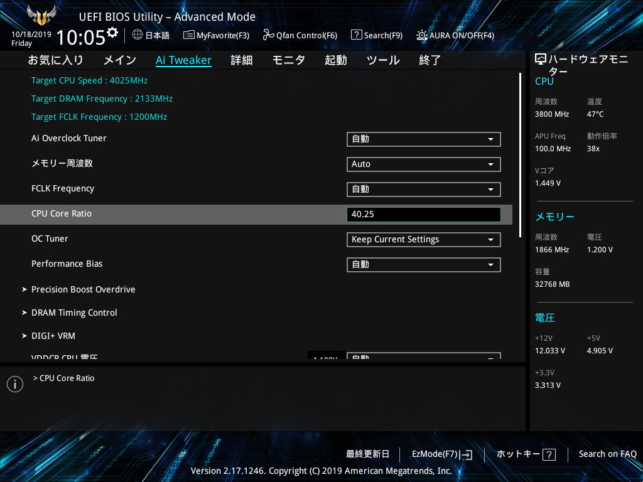Click the settings list vertical scrollbar
The height and width of the screenshot is (482, 643).
click(x=520, y=155)
